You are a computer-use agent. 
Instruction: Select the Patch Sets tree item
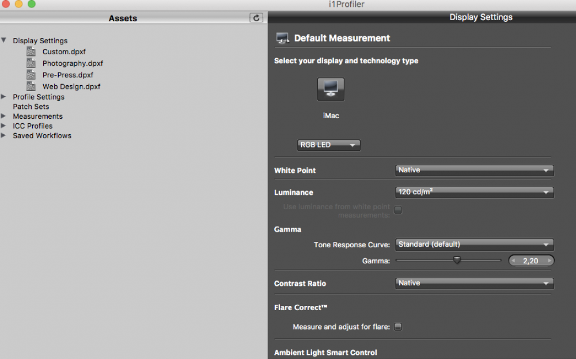31,107
